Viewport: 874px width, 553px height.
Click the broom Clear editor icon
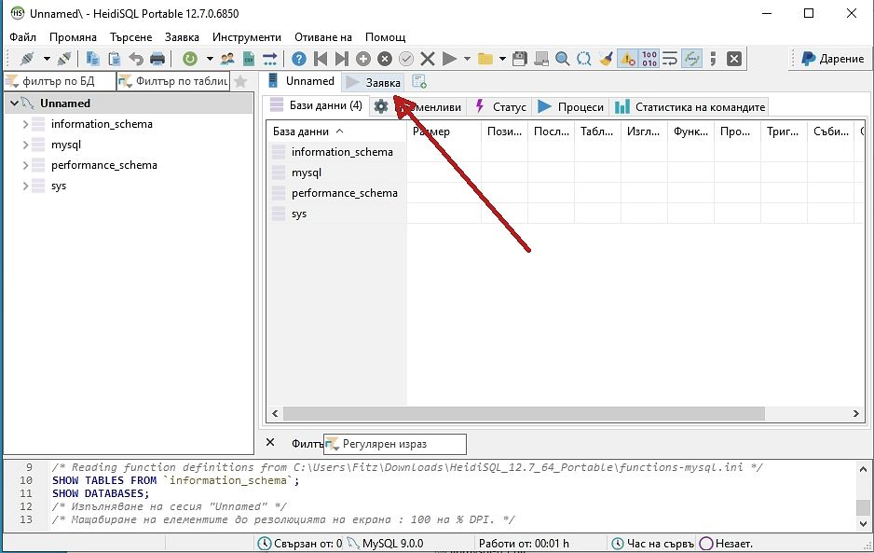pos(606,59)
